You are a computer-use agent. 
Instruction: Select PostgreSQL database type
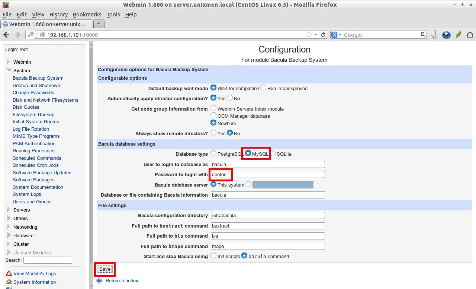213,153
